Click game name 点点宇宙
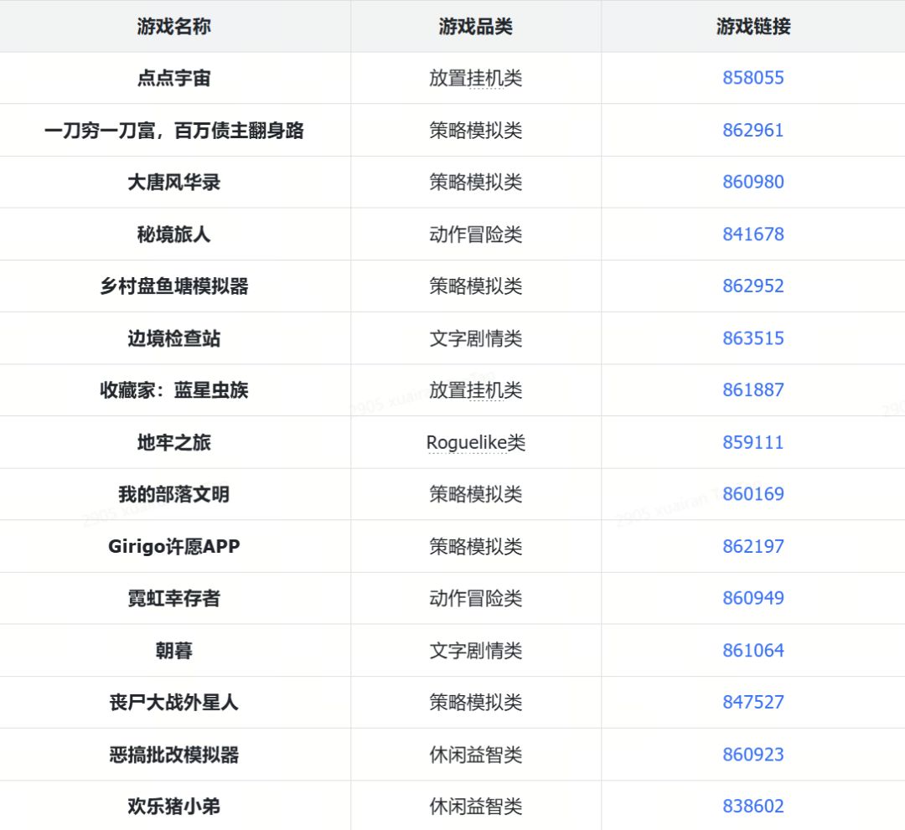Screen dimensions: 905x830 tap(174, 78)
